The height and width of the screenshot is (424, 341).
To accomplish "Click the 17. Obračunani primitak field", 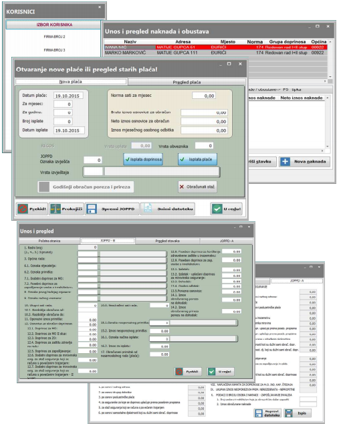I will [x=160, y=354].
